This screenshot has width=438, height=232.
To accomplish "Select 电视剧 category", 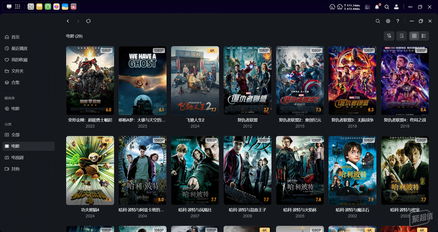I will click(29, 158).
